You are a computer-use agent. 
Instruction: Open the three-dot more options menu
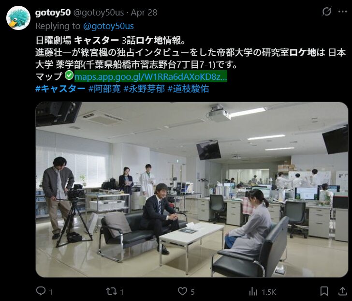pos(342,12)
